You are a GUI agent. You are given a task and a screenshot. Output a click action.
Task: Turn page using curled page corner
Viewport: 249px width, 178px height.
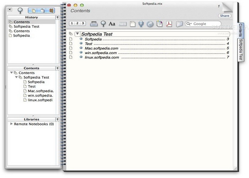[227, 7]
